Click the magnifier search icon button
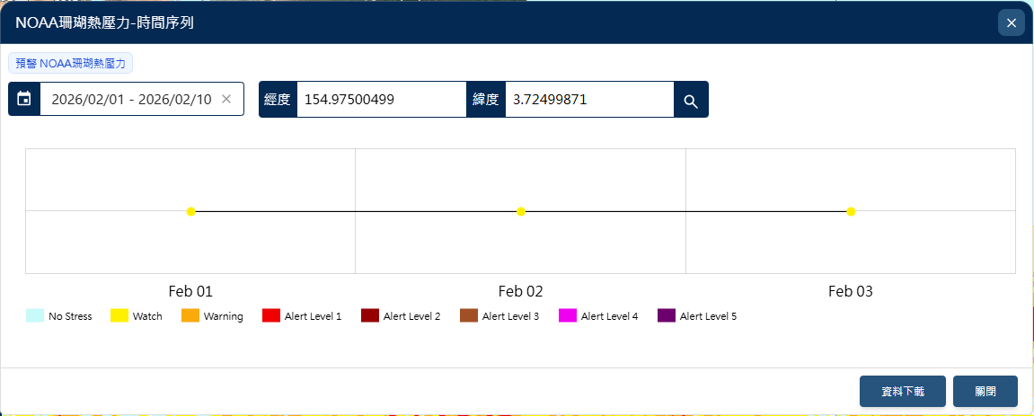The width and height of the screenshot is (1034, 416). [x=690, y=100]
